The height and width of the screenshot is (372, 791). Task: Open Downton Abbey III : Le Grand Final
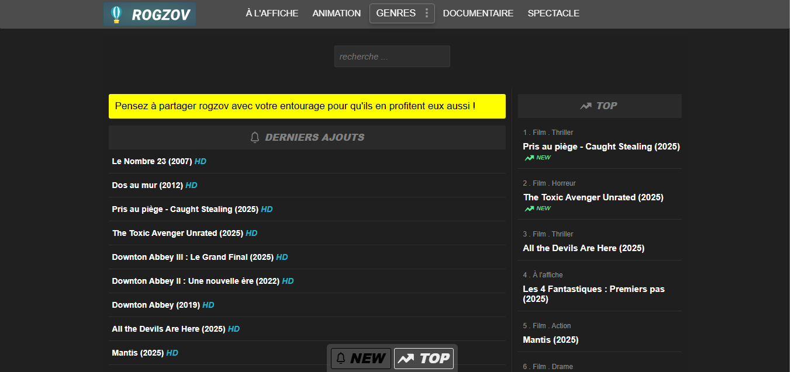pyautogui.click(x=192, y=257)
